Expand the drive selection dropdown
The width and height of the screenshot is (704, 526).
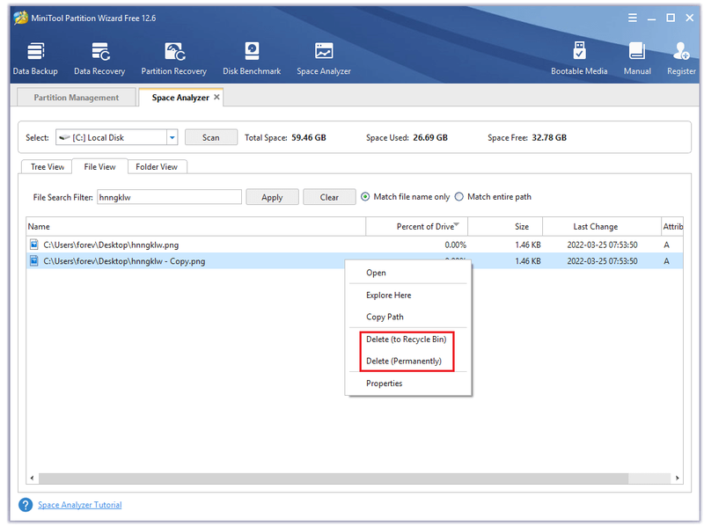pyautogui.click(x=172, y=138)
